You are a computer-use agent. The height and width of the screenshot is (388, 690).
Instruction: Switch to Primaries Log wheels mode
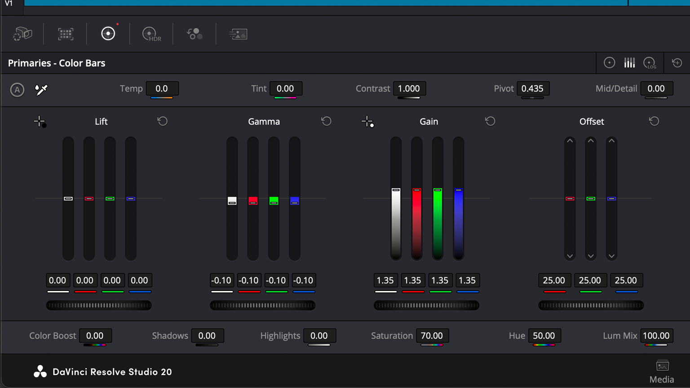click(x=650, y=63)
